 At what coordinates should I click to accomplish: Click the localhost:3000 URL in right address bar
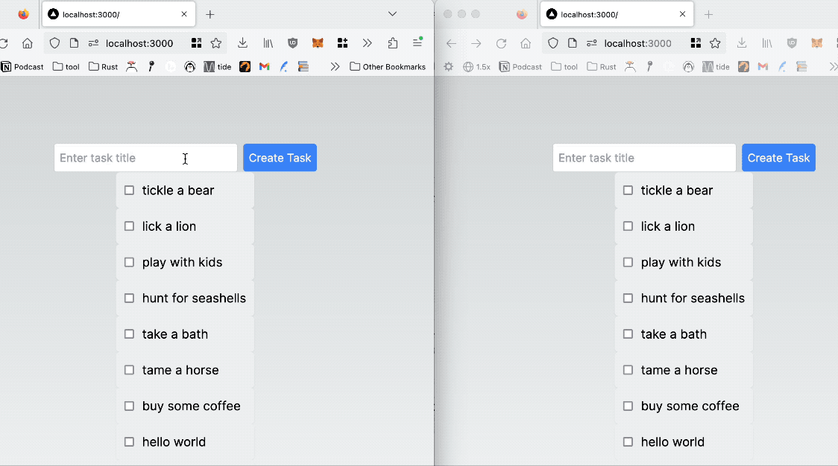coord(637,43)
